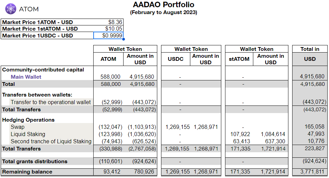
Task: Select the 'Transfer to the operational wallet' row label
Action: (51, 102)
